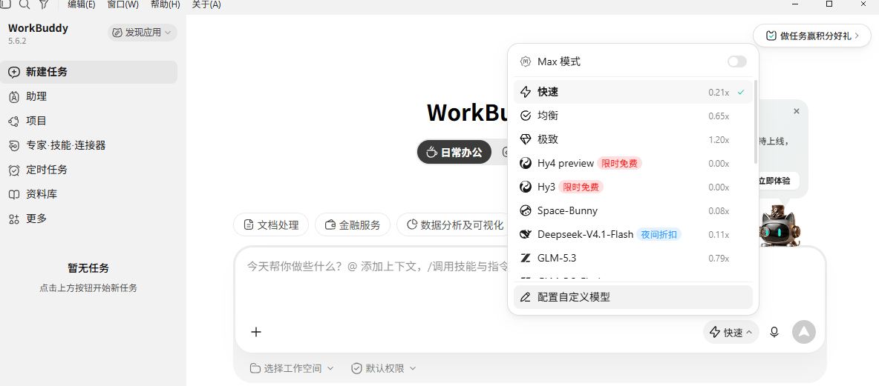Click the 5.6.2 version number

17,41
